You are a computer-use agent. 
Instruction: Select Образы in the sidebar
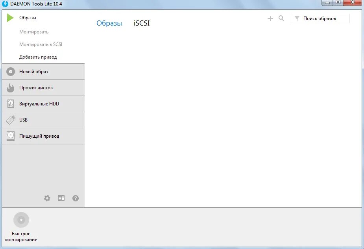tap(28, 18)
